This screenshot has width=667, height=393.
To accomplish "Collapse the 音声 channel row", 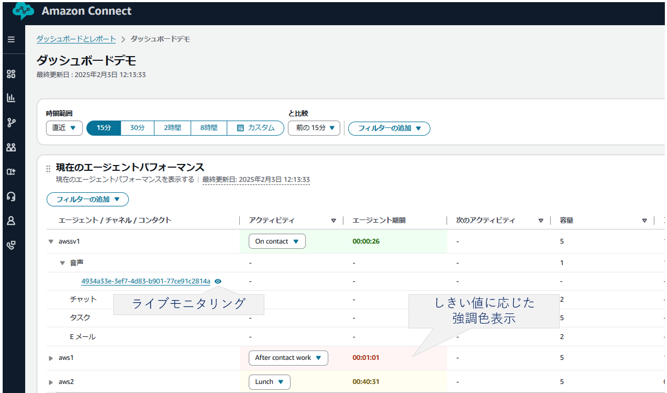I will pyautogui.click(x=62, y=263).
